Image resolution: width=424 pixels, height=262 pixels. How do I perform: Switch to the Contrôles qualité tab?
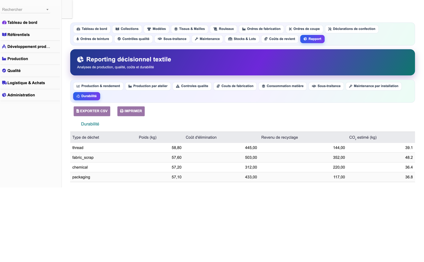point(133,39)
